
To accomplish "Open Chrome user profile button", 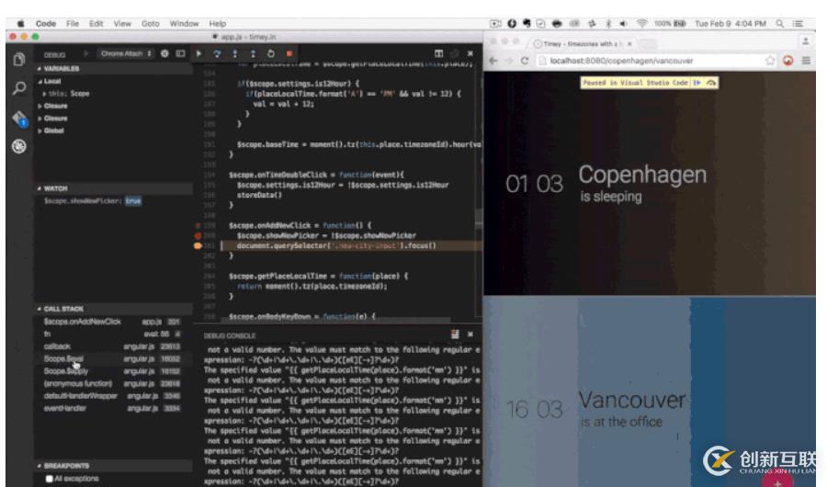I will click(x=805, y=41).
